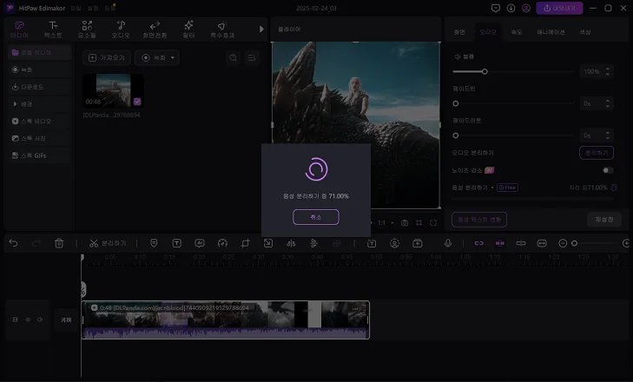Open the Audio library icon
The image size is (633, 382).
(120, 30)
